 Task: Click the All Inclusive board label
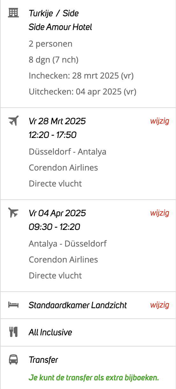[50, 332]
